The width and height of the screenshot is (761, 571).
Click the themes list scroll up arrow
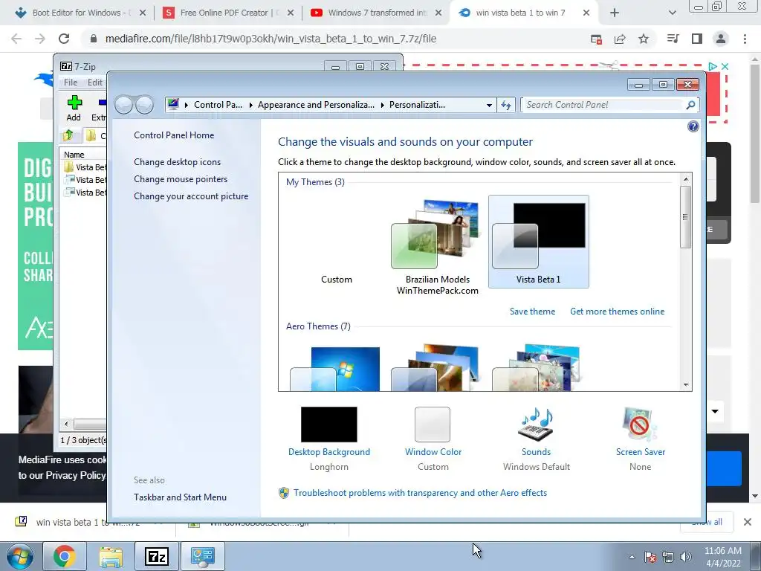(686, 179)
